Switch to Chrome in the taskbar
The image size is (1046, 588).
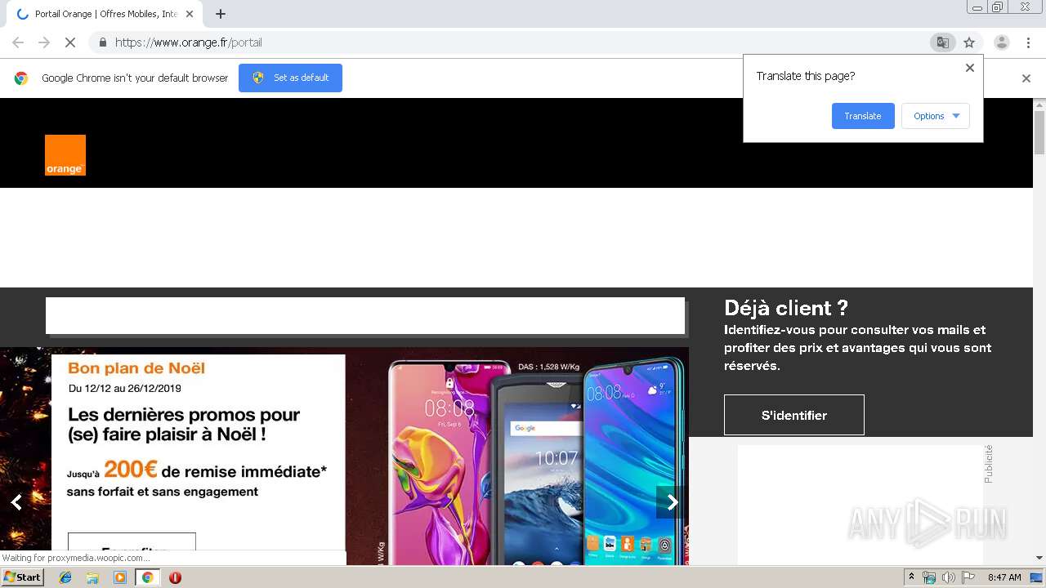pos(147,577)
